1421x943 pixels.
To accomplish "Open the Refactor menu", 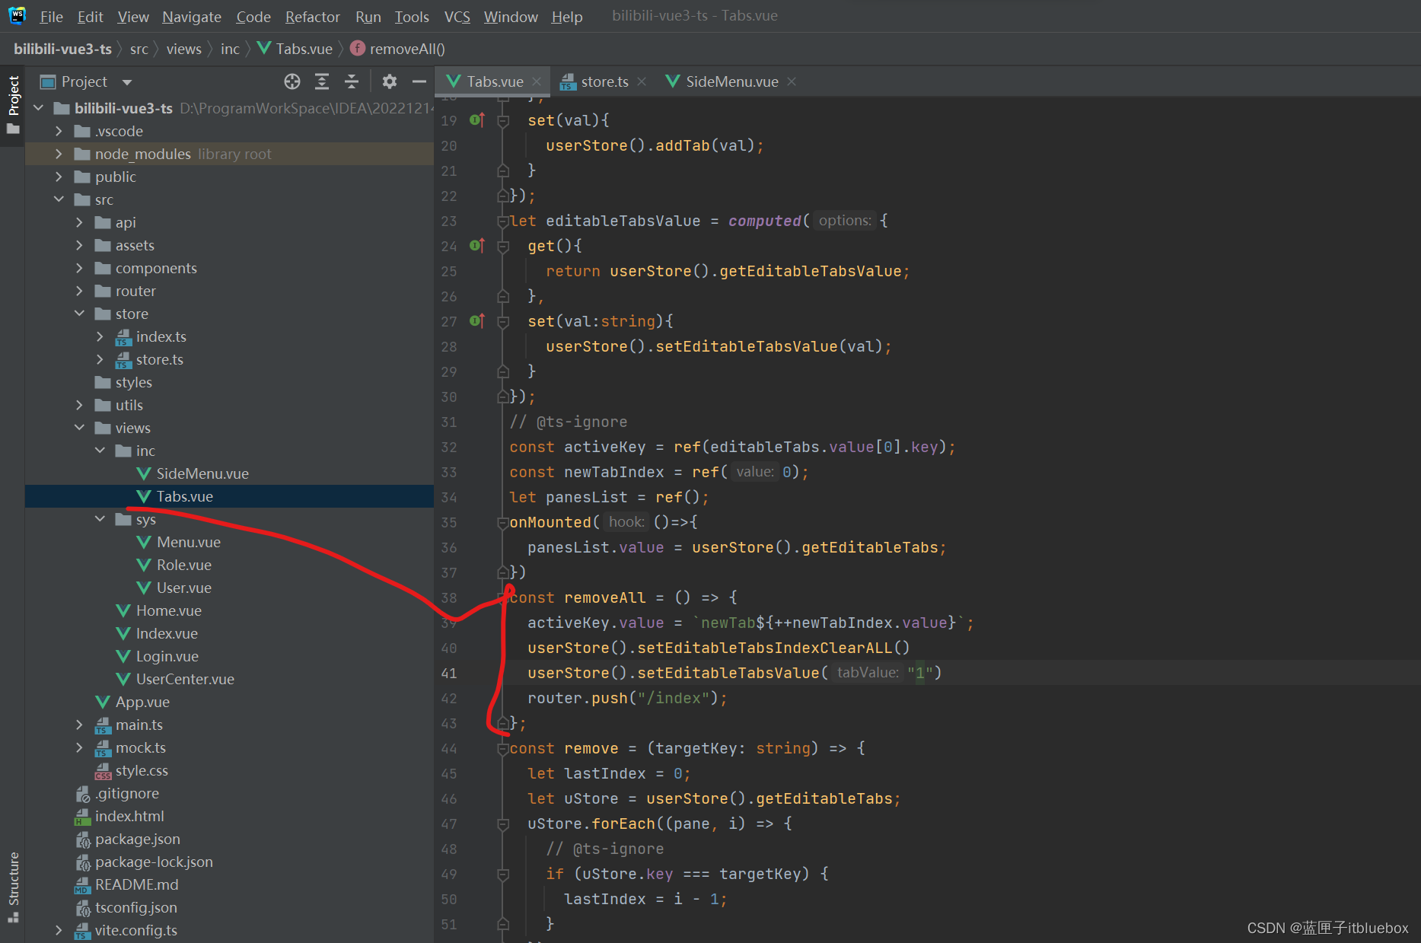I will 312,17.
